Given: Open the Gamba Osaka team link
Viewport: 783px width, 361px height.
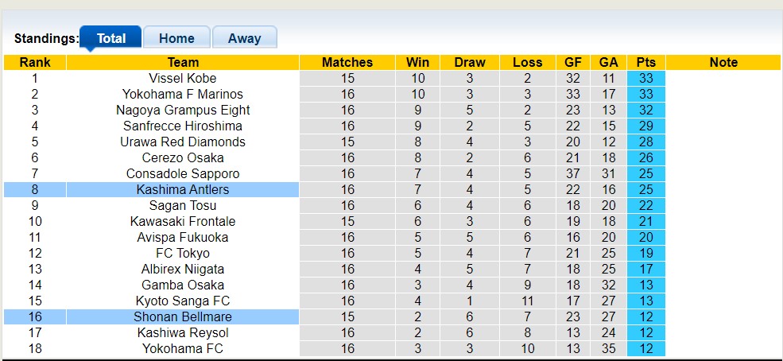Looking at the screenshot, I should point(183,285).
